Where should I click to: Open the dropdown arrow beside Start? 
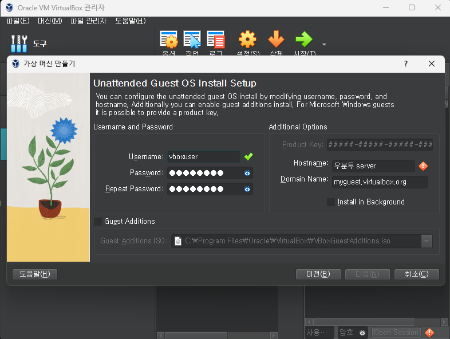tap(324, 45)
